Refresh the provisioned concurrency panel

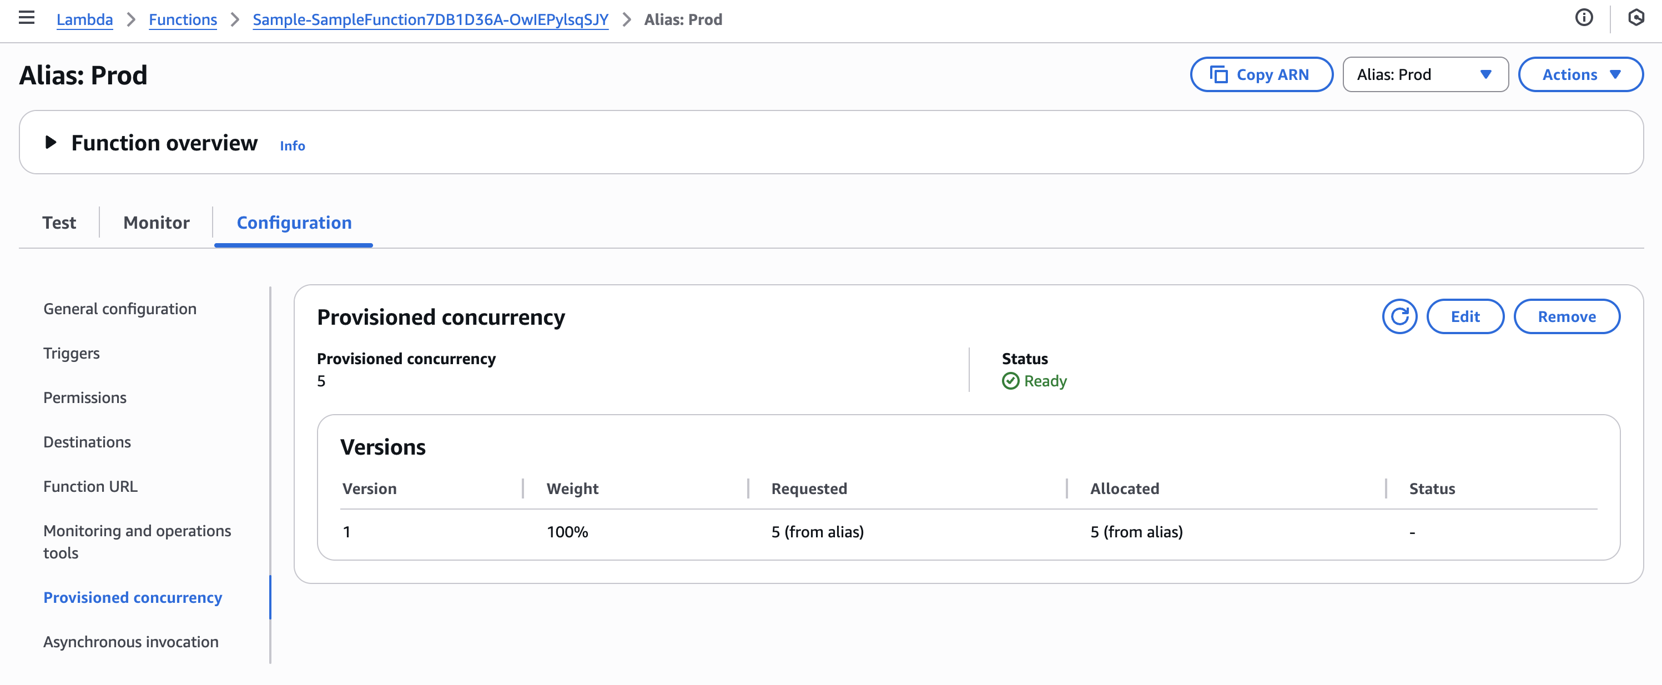coord(1399,317)
